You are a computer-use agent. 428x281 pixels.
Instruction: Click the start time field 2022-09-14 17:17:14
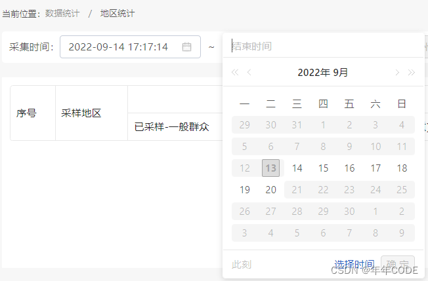coord(130,47)
